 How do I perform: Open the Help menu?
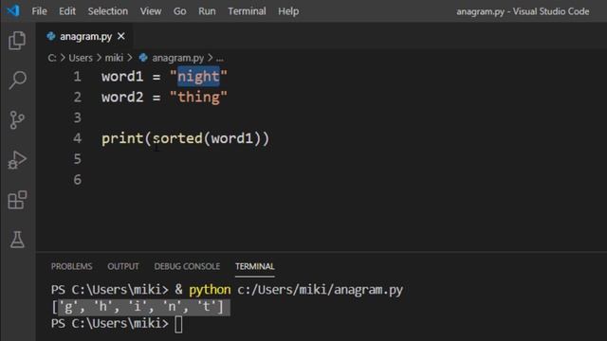pos(288,11)
